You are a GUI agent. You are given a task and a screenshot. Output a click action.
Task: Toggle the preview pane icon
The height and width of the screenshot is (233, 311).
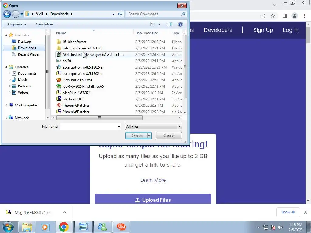[169, 24]
